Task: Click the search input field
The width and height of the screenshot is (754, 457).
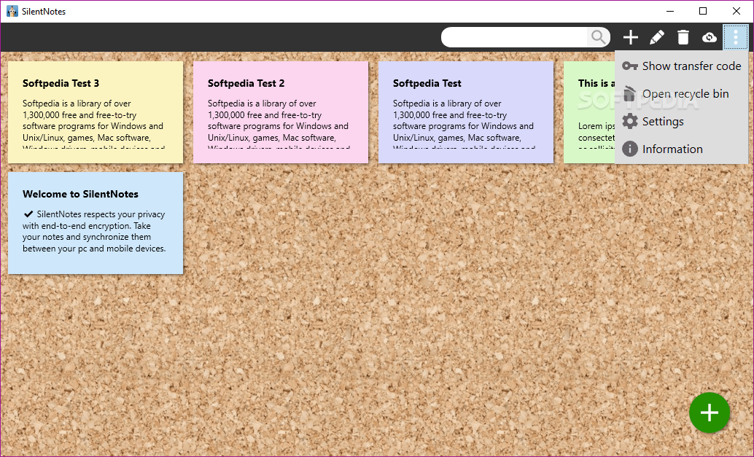Action: tap(515, 37)
